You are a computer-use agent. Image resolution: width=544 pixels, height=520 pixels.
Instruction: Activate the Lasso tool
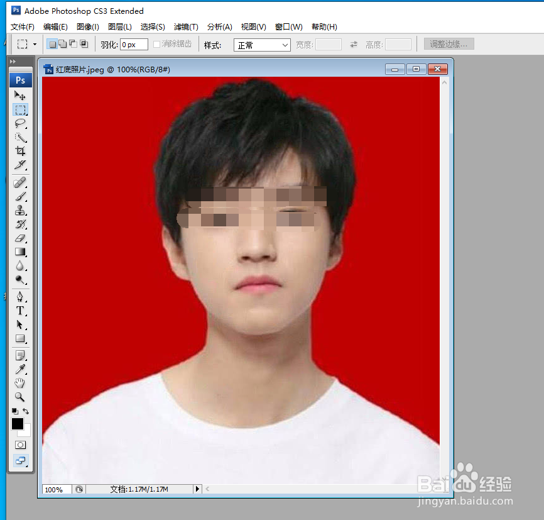click(x=20, y=123)
